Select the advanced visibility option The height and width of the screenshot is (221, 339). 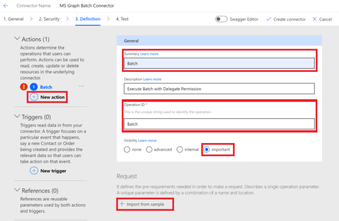click(149, 150)
